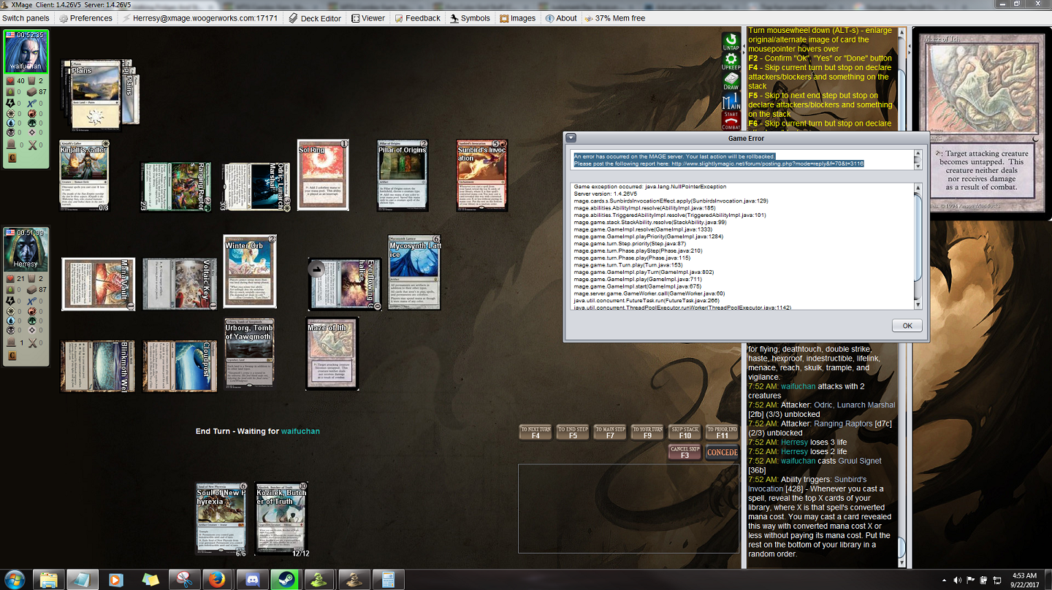Screen dimensions: 1052x590
Task: Open the Deck Editor menu item
Action: 314,18
